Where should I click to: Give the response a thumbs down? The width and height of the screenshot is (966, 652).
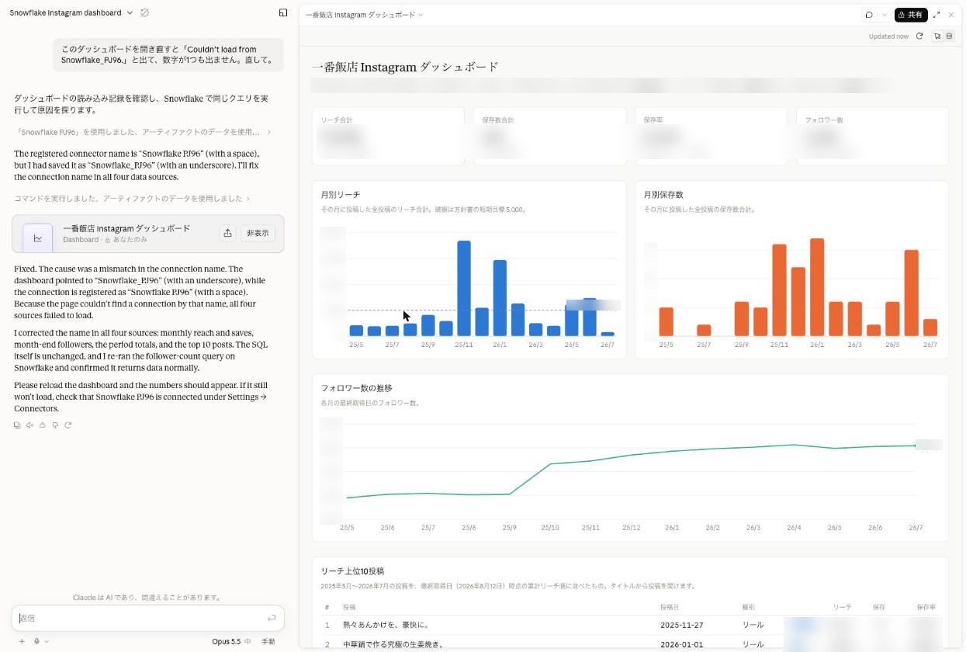[55, 425]
